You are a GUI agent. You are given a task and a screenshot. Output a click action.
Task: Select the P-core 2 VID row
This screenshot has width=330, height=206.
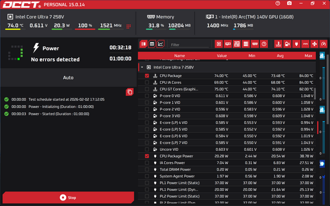point(227,109)
